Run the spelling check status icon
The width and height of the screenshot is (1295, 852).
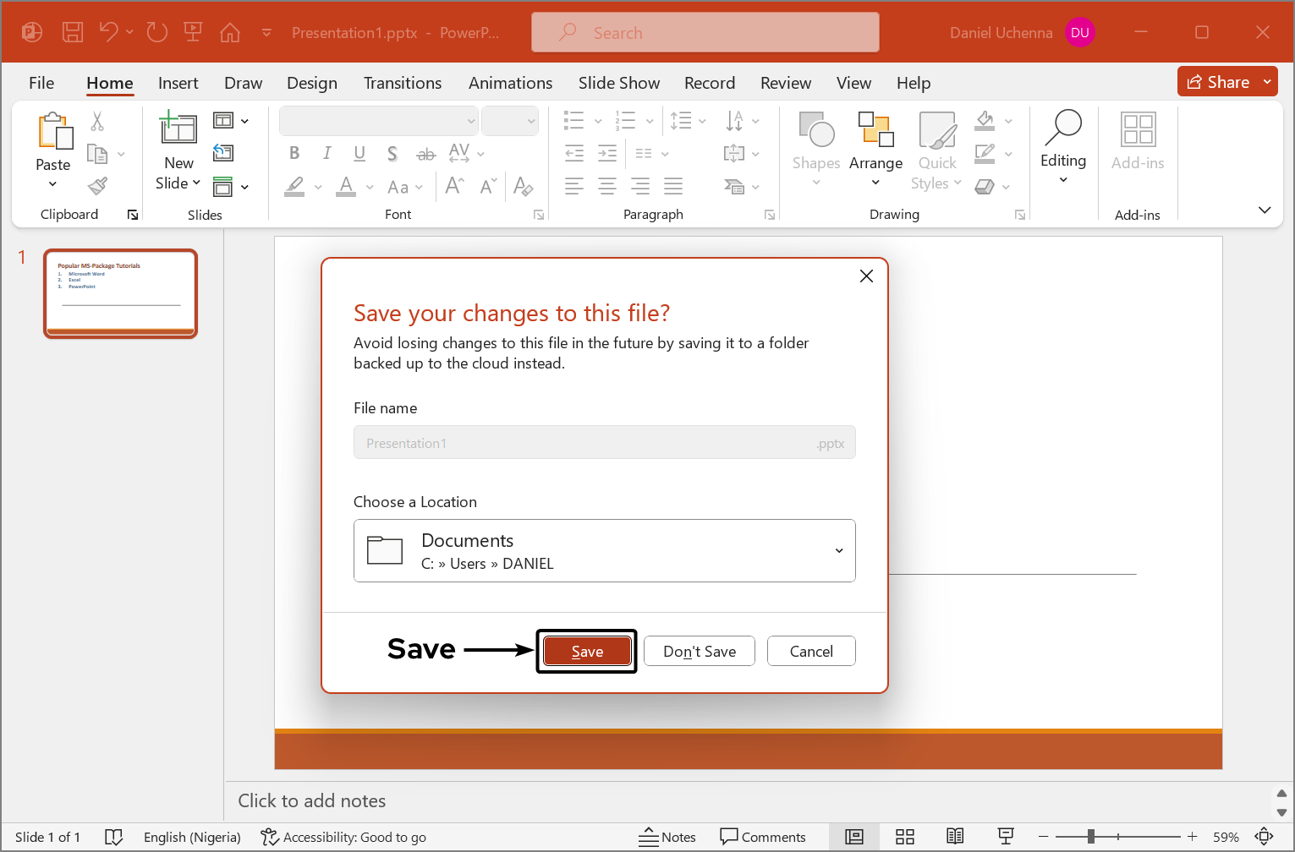pyautogui.click(x=113, y=837)
